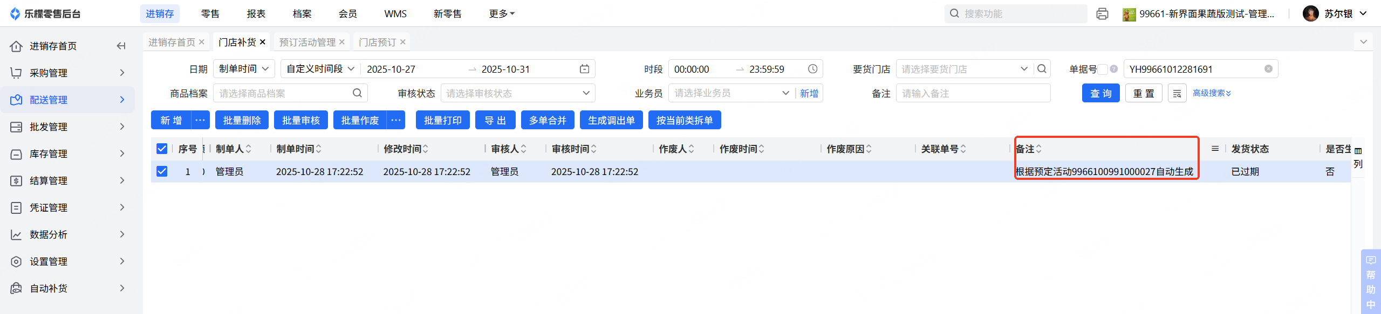The height and width of the screenshot is (314, 1381).
Task: Click the 乐檬零售后台 logo
Action: point(46,13)
